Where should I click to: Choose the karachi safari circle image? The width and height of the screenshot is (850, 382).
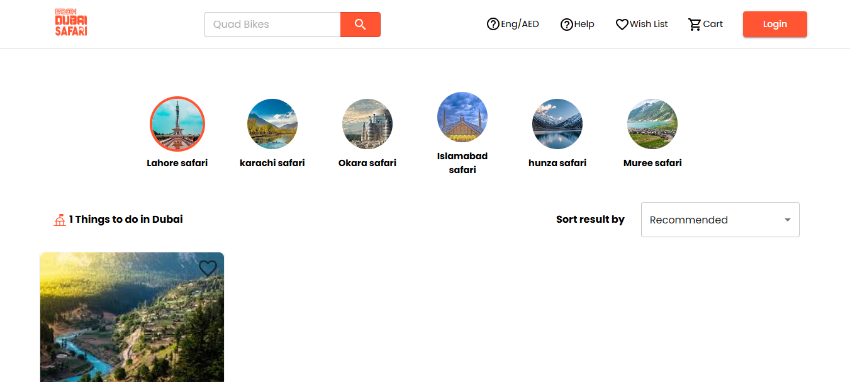pos(272,124)
